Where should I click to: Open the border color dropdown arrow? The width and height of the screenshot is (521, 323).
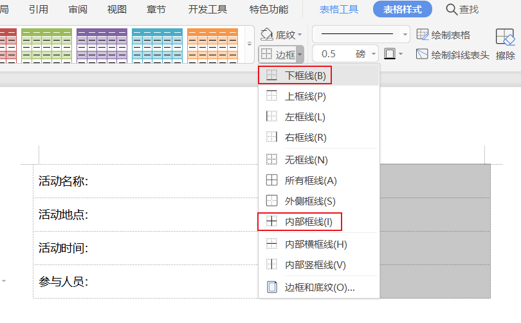tap(401, 54)
